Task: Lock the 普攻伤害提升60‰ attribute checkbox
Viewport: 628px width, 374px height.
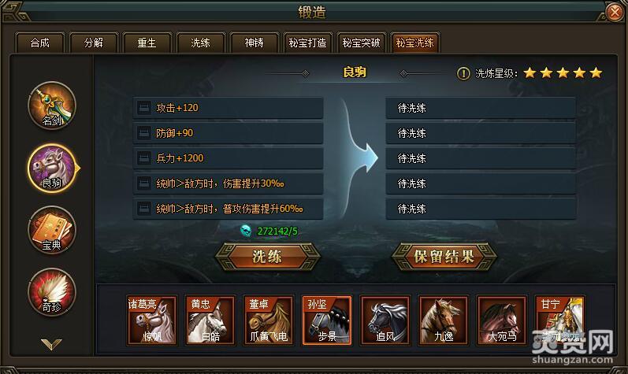Action: point(143,209)
